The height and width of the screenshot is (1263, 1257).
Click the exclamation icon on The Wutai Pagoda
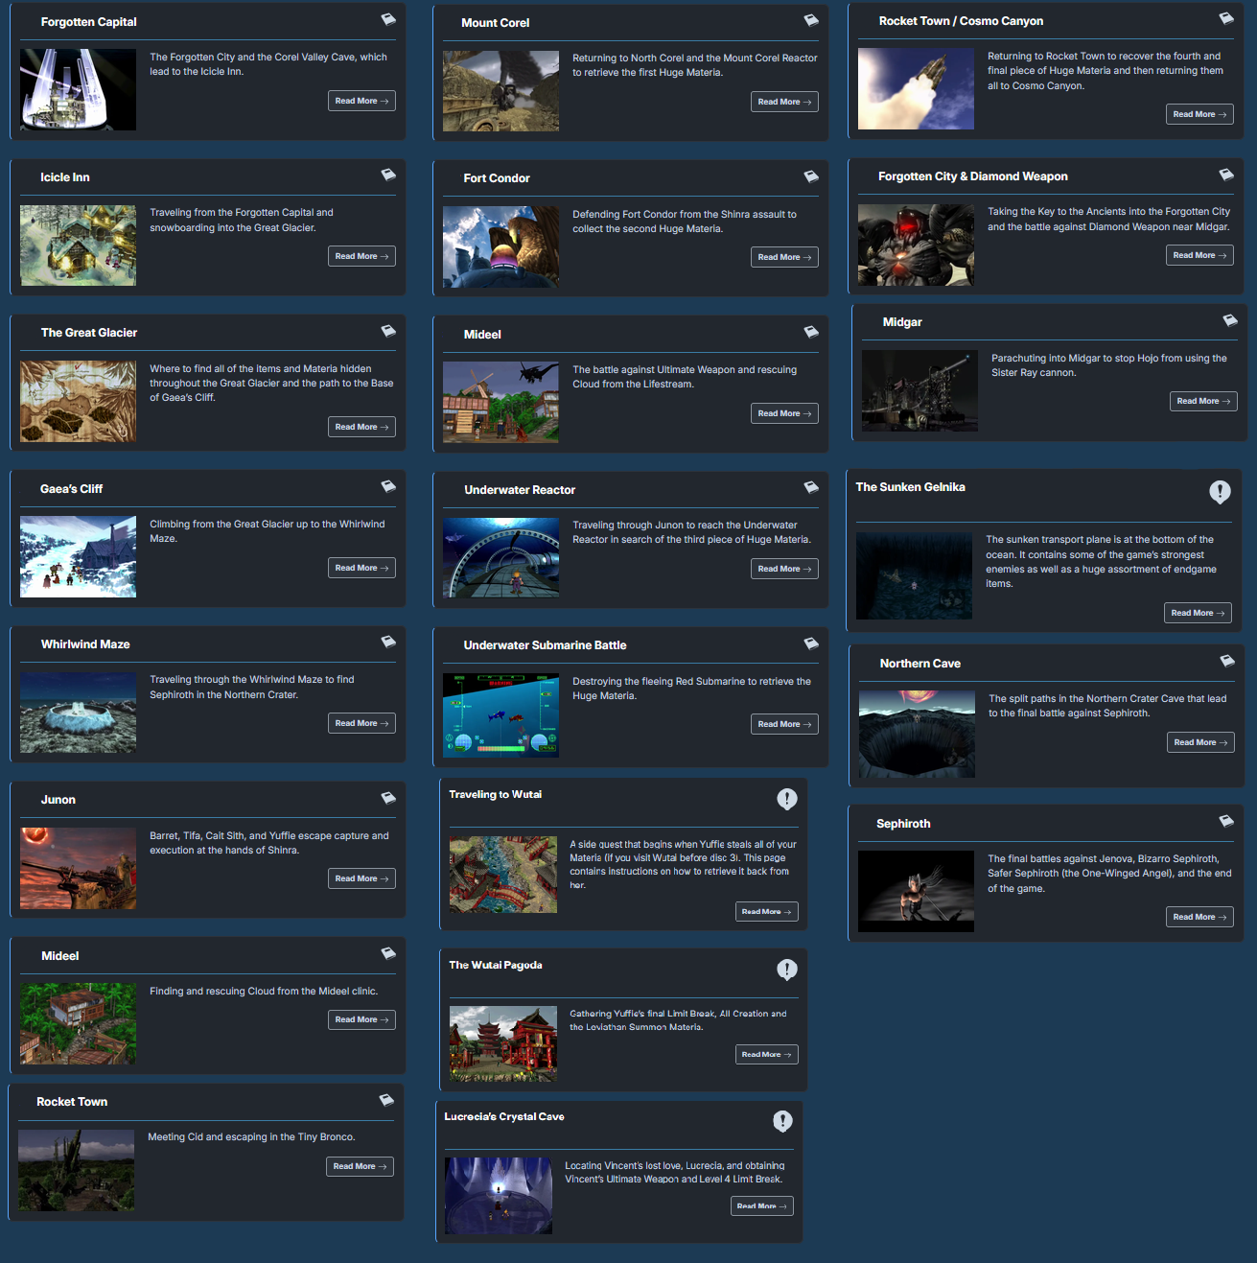tap(787, 970)
